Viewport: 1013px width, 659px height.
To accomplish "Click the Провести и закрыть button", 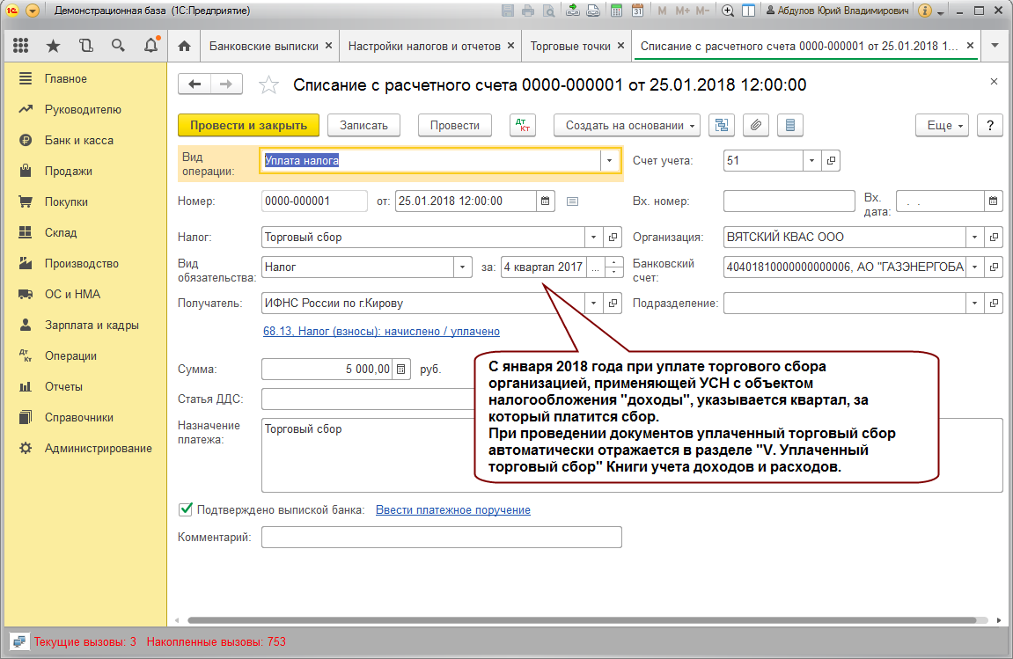I will pyautogui.click(x=249, y=125).
